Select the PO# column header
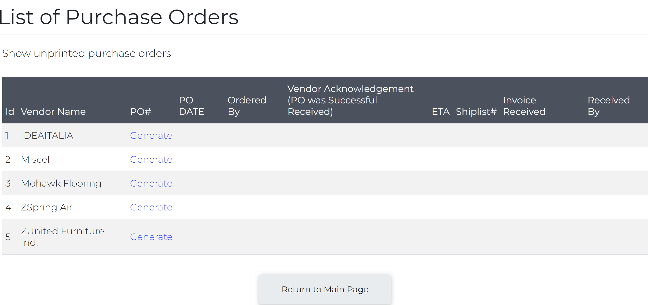Screen dimensions: 648x305 [x=141, y=112]
